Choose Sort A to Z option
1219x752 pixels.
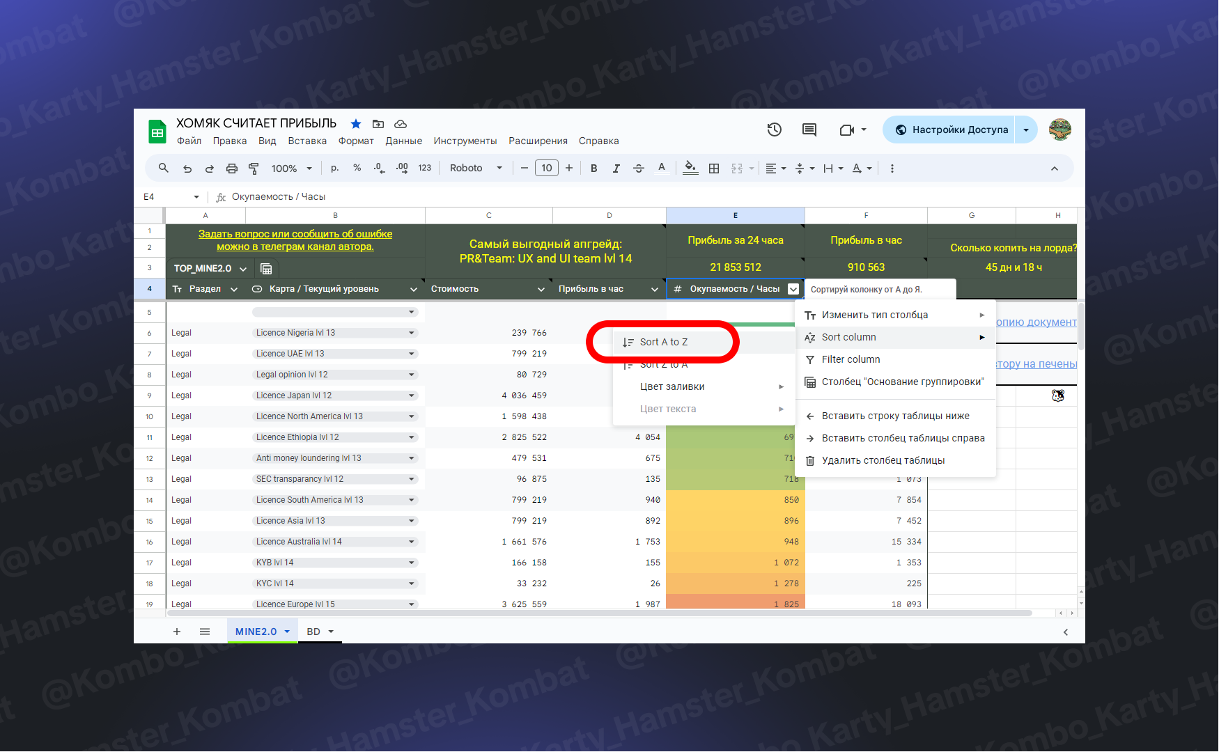point(663,342)
